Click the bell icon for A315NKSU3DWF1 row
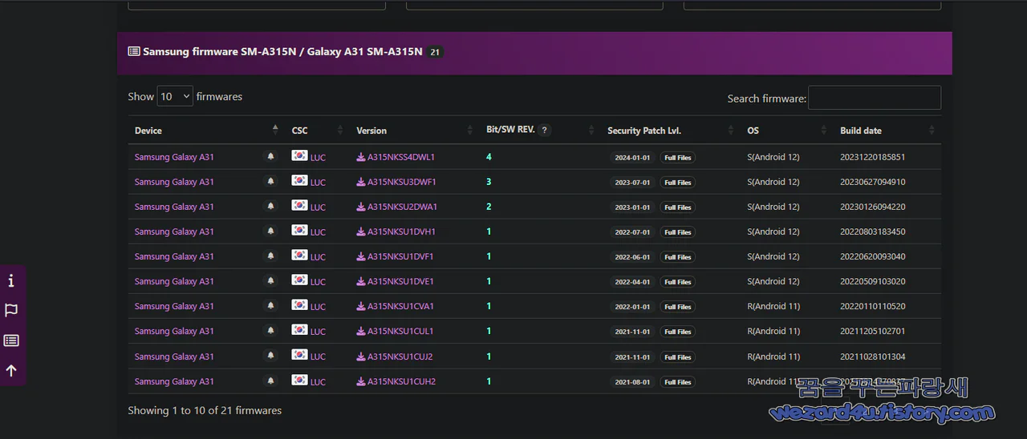Image resolution: width=1027 pixels, height=439 pixels. click(270, 182)
